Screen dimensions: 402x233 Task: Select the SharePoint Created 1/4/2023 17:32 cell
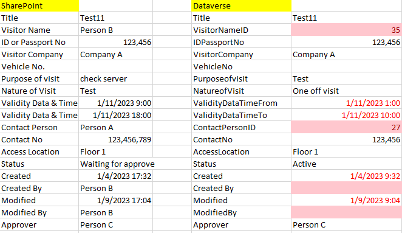tap(115, 176)
